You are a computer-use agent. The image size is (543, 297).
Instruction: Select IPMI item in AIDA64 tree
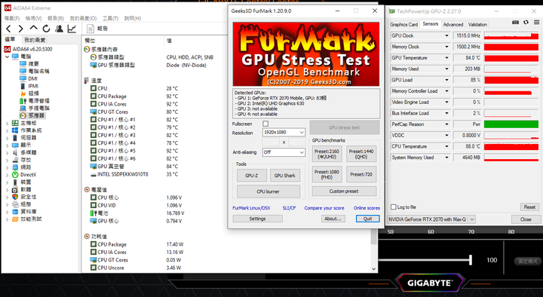tap(29, 86)
